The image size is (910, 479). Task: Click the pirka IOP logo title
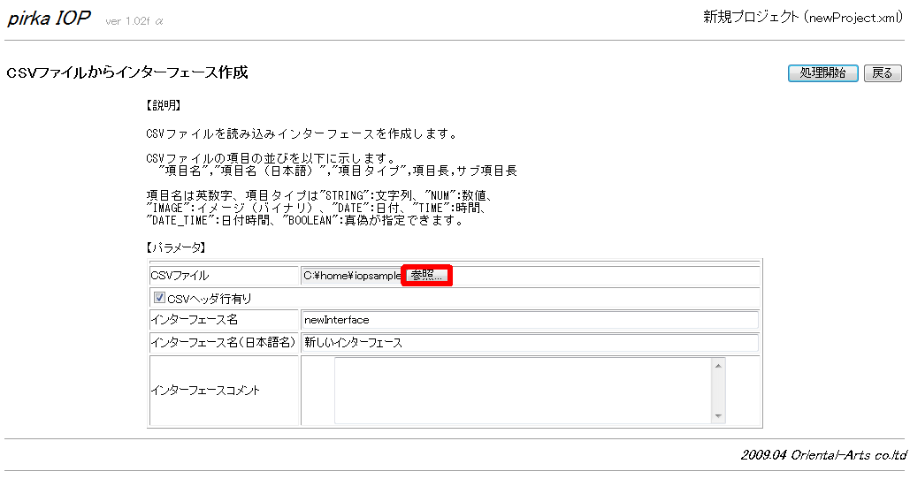50,19
